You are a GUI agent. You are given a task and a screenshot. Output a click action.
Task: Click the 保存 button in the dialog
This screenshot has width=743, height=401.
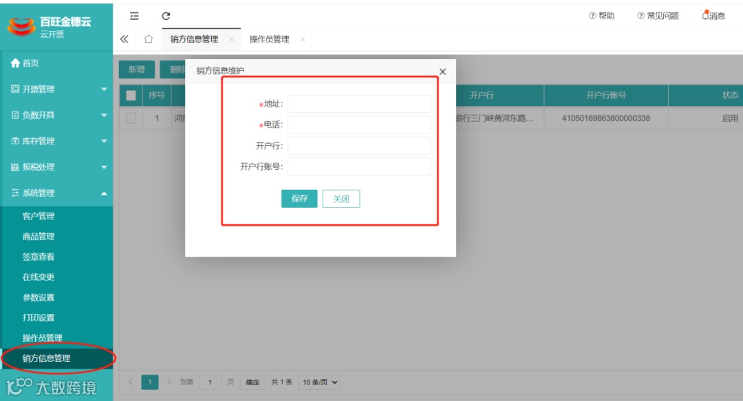tap(299, 199)
